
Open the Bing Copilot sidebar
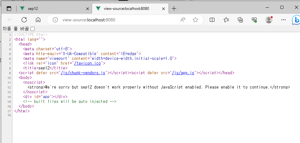(x=296, y=20)
